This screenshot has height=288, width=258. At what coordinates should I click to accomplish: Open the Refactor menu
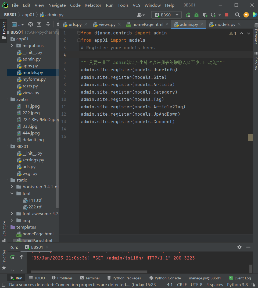click(93, 5)
